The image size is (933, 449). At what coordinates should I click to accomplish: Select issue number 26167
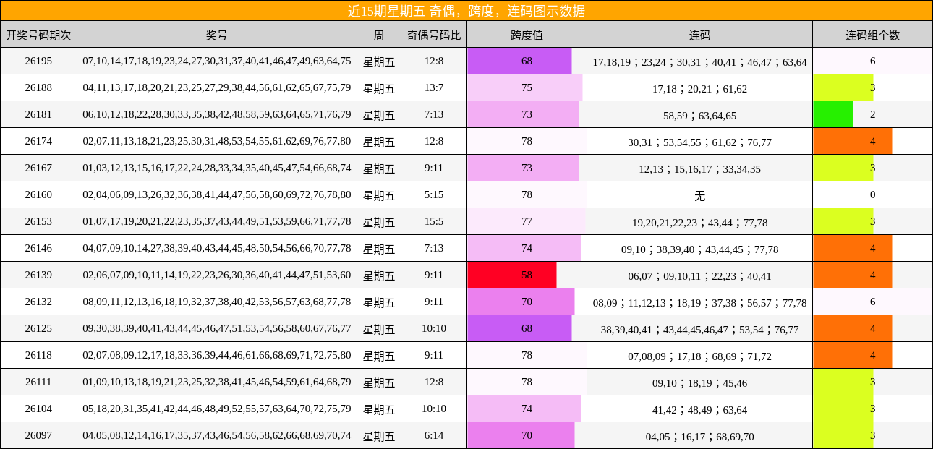coord(38,168)
